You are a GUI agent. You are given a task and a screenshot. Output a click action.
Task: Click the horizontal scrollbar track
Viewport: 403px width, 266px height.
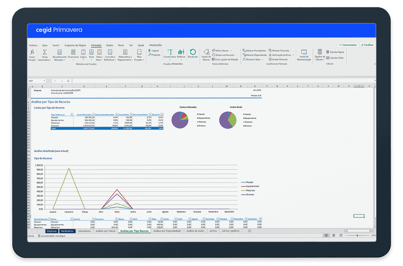pyautogui.click(x=359, y=231)
